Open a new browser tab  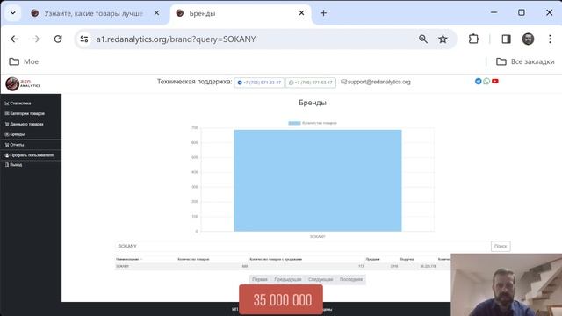tap(323, 13)
